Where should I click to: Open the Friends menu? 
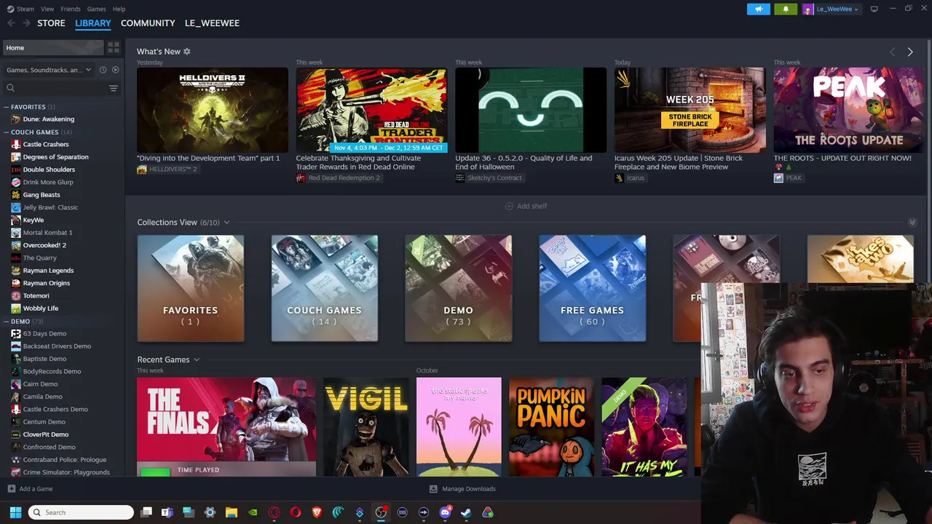(x=71, y=9)
